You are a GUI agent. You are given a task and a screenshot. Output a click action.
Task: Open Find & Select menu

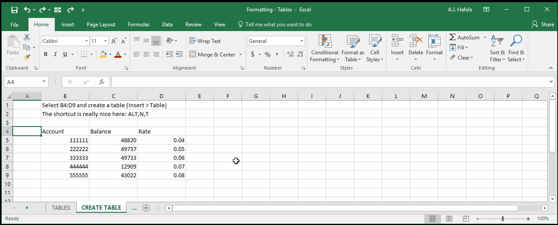pos(516,49)
